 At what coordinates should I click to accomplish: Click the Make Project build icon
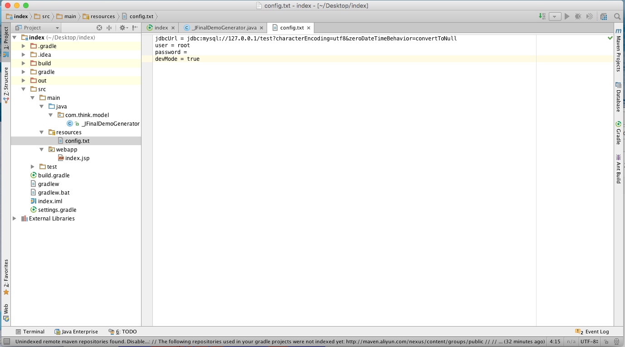click(542, 16)
